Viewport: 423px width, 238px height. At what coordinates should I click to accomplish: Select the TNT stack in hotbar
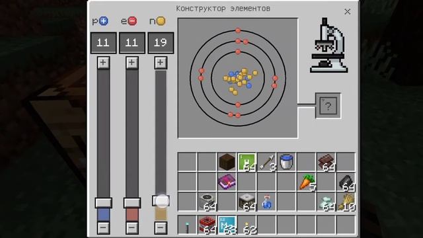tap(207, 225)
